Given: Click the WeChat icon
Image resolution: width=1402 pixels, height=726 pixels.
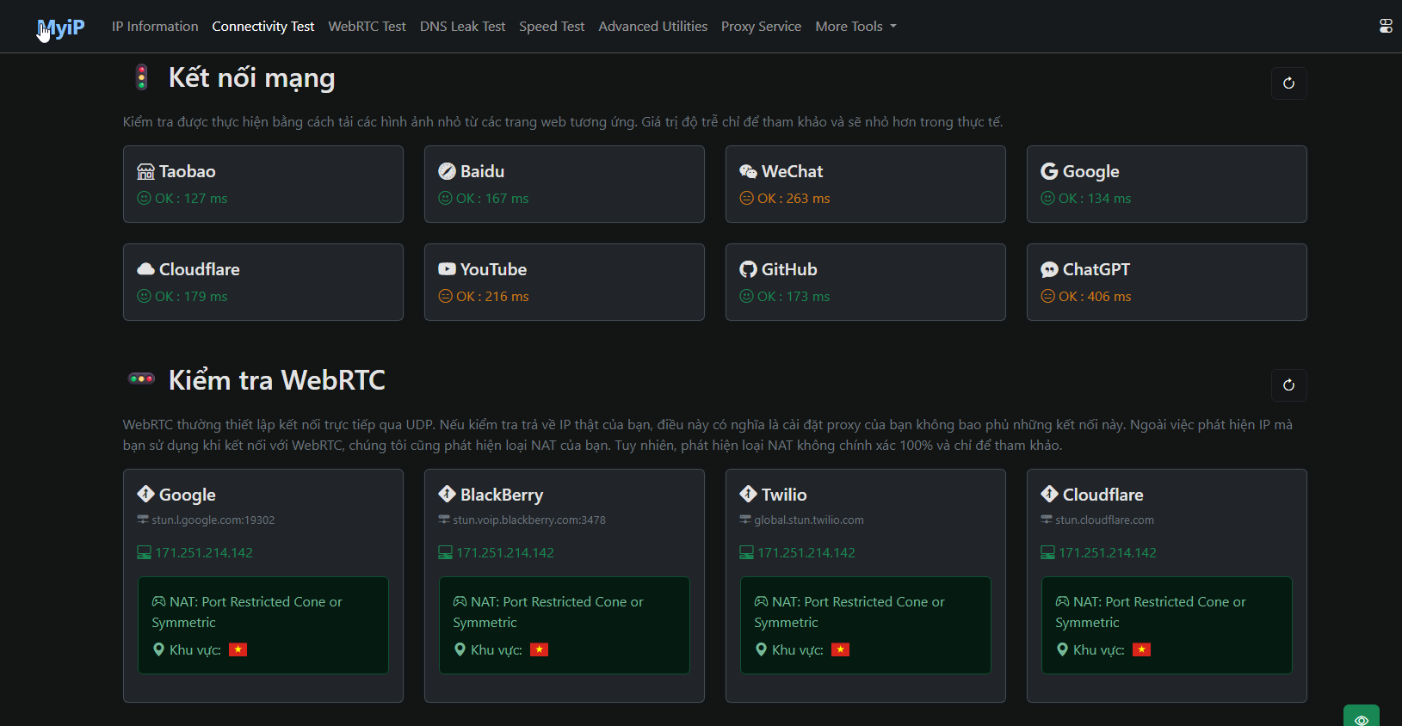Looking at the screenshot, I should pos(748,171).
